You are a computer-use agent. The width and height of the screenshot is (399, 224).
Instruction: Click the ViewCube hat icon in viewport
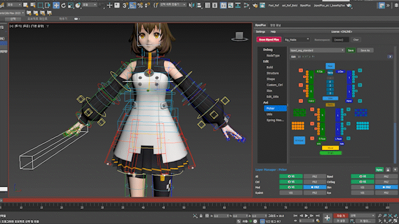[240, 36]
